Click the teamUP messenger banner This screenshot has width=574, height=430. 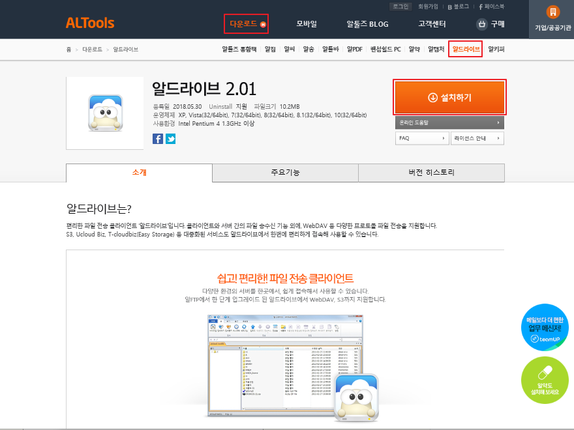coord(545,327)
